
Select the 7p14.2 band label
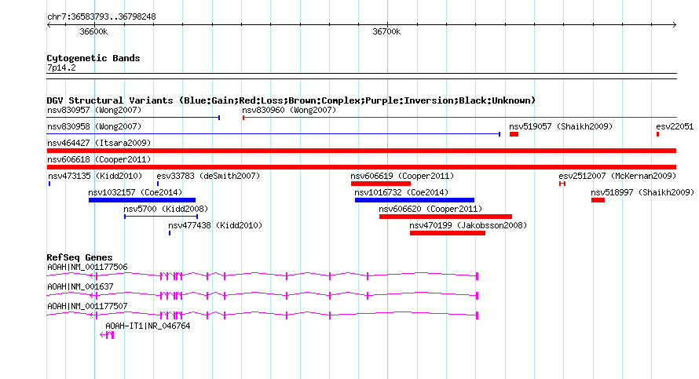61,67
